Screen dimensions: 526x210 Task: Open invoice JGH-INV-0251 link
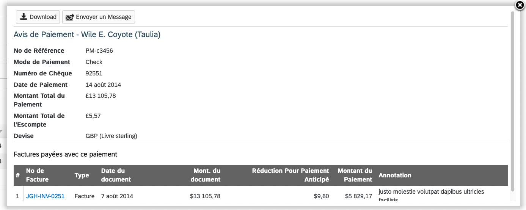(45, 196)
